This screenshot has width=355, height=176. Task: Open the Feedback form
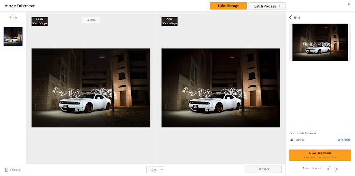(x=263, y=169)
